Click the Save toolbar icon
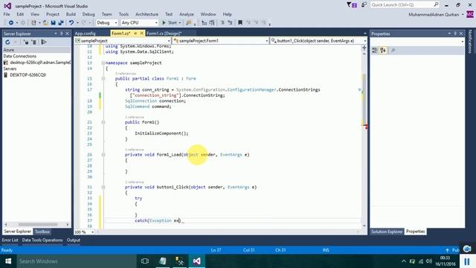 (x=53, y=23)
